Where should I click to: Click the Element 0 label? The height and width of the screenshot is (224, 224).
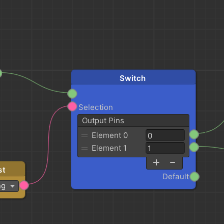coord(109,135)
